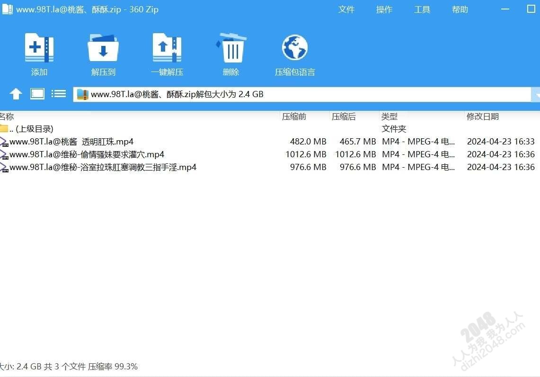Open the 操作 menu
This screenshot has height=377, width=540.
(x=384, y=9)
